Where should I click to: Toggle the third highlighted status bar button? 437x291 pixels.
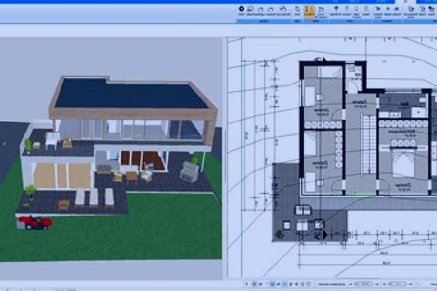[284, 284]
